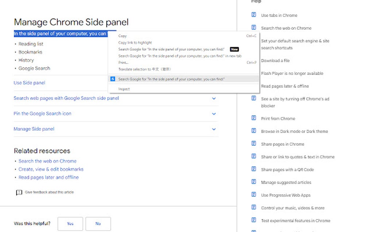Click the article icon beside Share pages in Chrome
The height and width of the screenshot is (232, 372).
[254, 144]
